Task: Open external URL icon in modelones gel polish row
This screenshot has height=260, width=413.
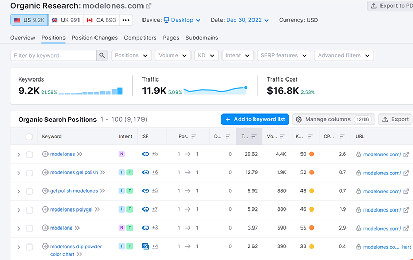Action: point(406,173)
